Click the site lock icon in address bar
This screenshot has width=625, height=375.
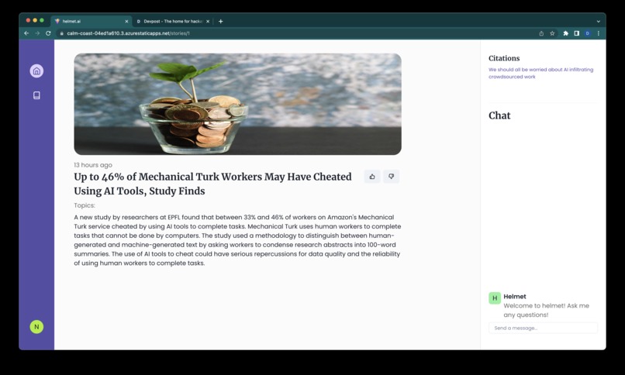coord(61,33)
